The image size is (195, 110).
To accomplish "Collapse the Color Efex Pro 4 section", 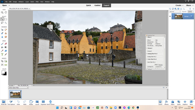I will 147,59.
